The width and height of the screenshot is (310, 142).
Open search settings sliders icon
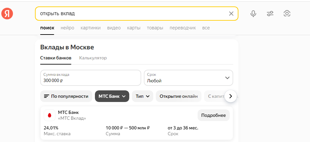click(x=270, y=14)
